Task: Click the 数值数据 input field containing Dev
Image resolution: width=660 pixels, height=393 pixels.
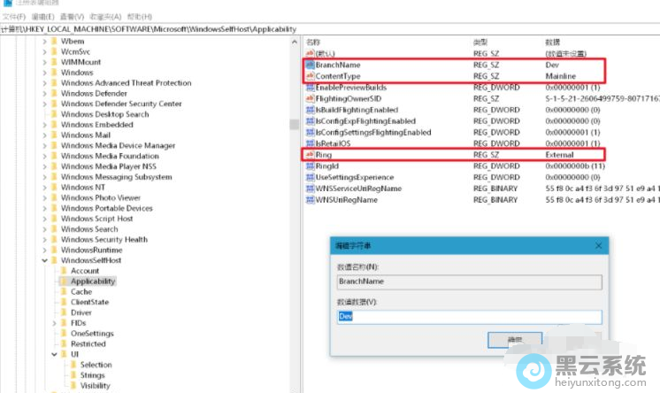Action: [469, 316]
